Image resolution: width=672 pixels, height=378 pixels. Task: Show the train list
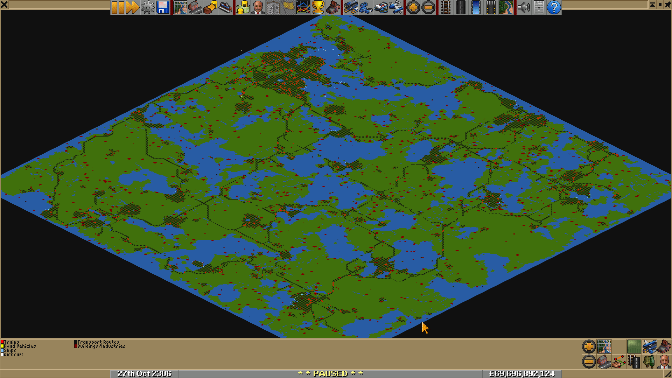pos(350,7)
